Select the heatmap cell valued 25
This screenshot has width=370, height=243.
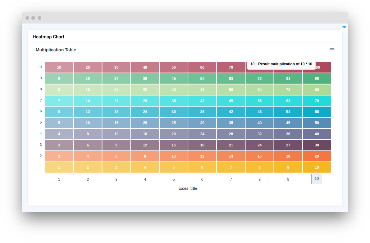coord(174,123)
